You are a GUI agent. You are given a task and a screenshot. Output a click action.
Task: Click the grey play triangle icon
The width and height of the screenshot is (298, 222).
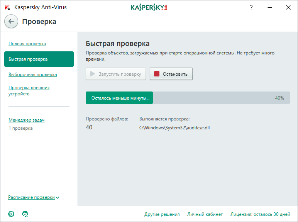93,74
